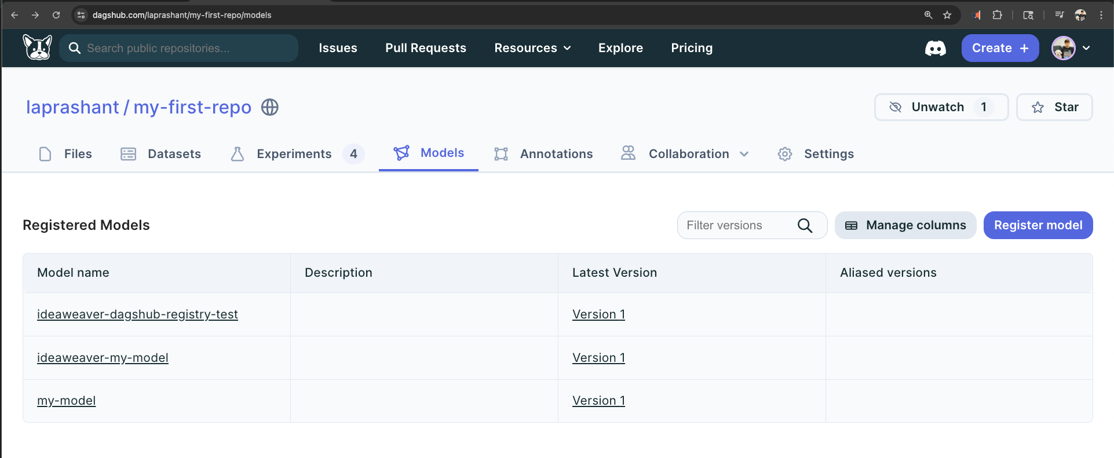
Task: Go back with browser back arrow
Action: click(14, 15)
